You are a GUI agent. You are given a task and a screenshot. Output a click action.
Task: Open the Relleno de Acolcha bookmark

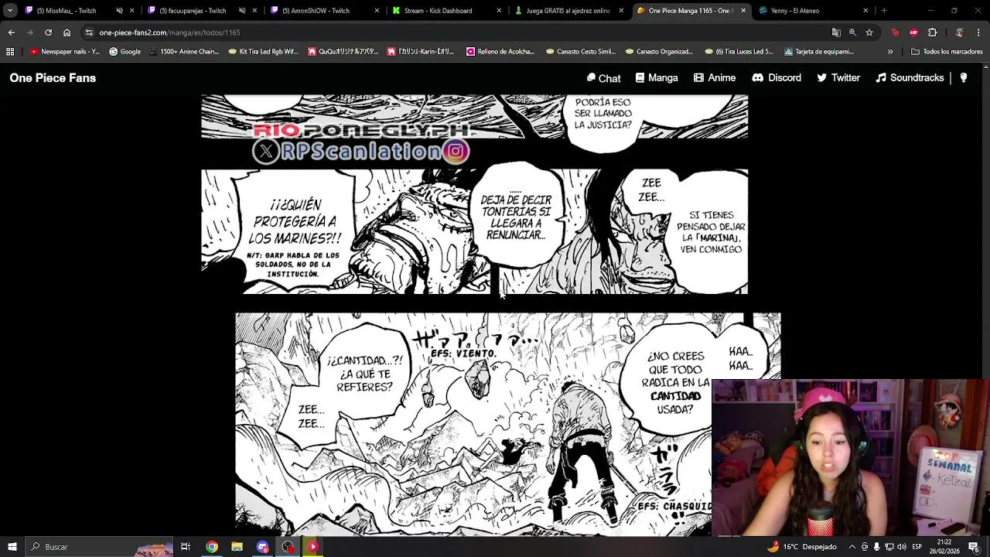(500, 52)
